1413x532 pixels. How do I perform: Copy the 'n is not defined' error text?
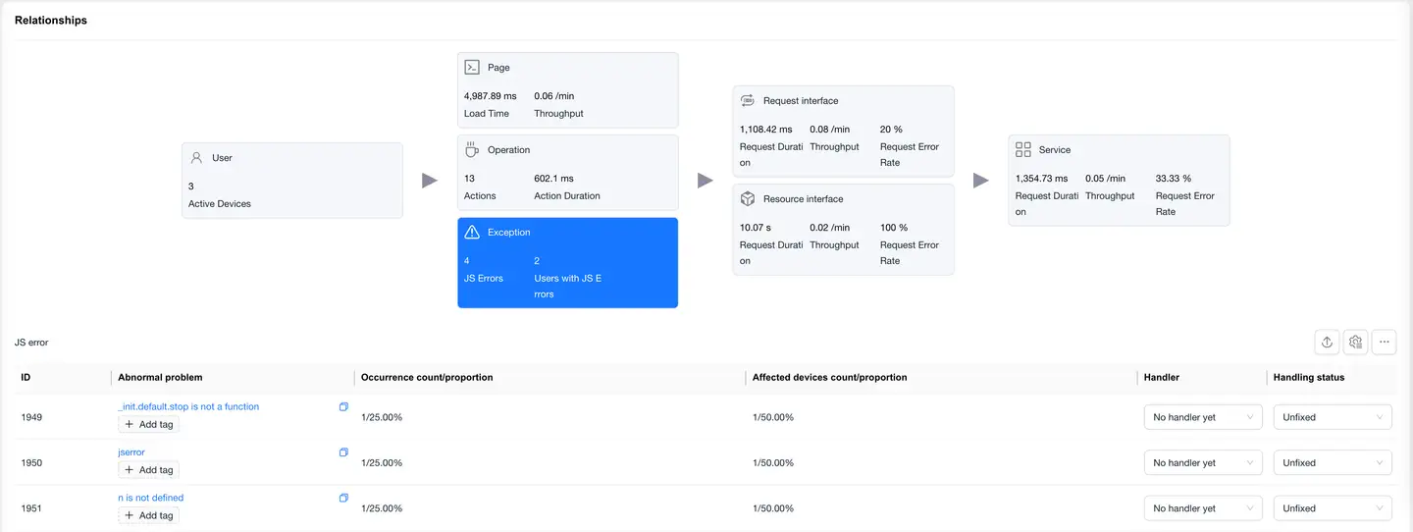tap(343, 498)
